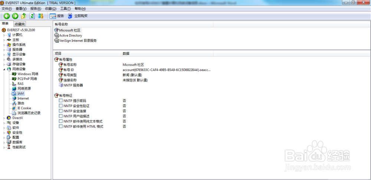The height and width of the screenshot is (180, 371).
Task: Select the 路由 tree item
Action: (x=21, y=103)
